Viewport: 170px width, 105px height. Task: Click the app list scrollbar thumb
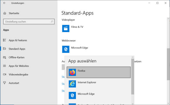coord(132,77)
